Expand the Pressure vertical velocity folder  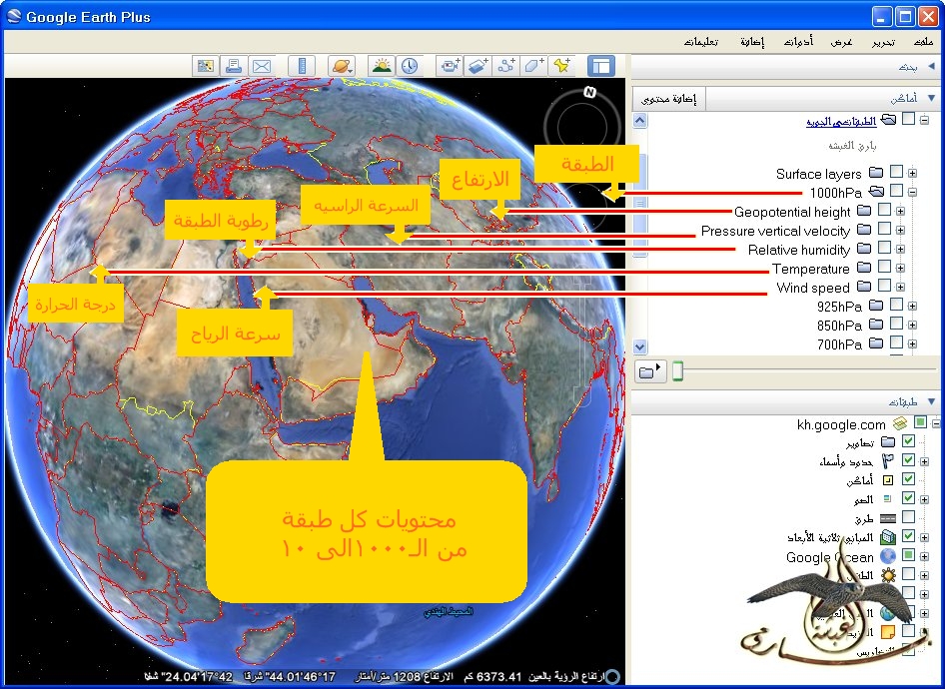[x=900, y=230]
